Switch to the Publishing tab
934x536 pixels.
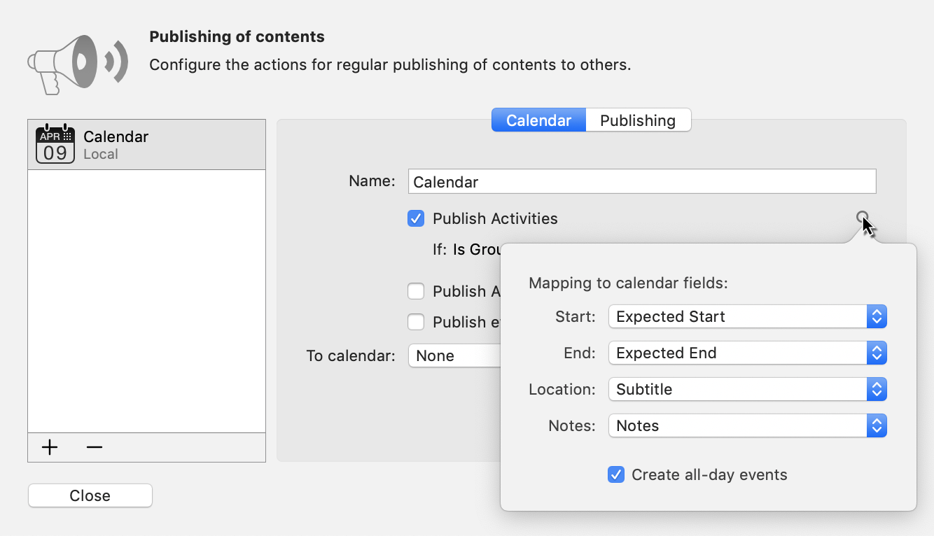pos(638,120)
